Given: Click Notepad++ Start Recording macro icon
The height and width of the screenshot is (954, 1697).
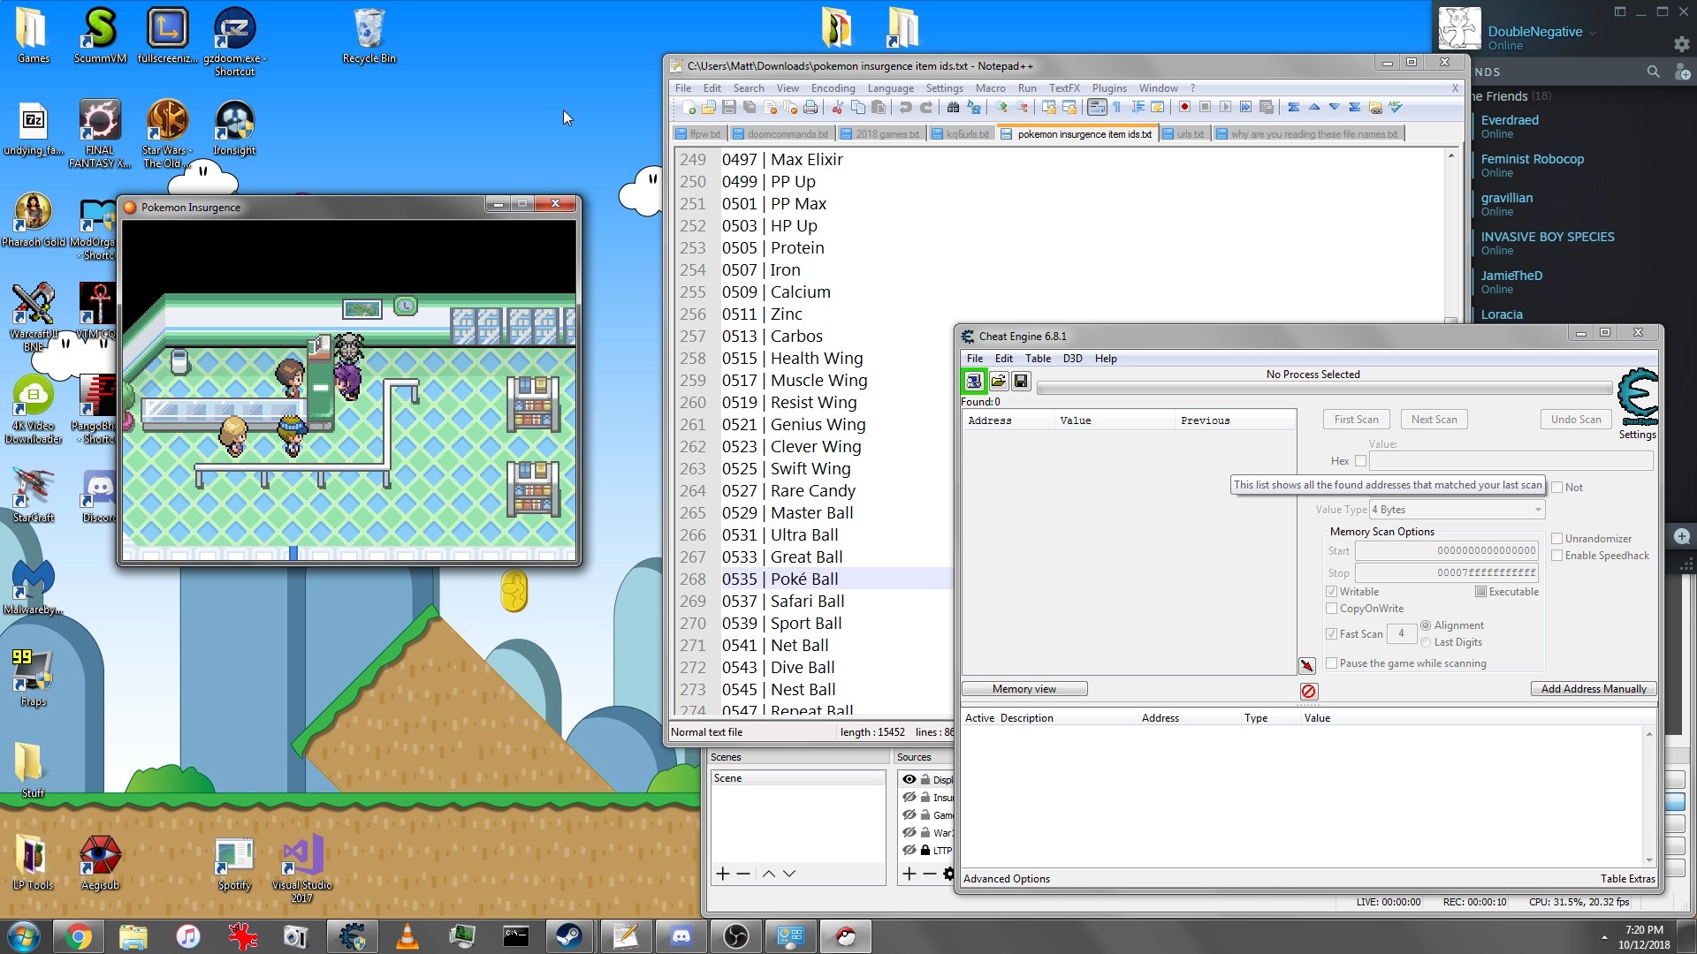Looking at the screenshot, I should tap(1184, 107).
